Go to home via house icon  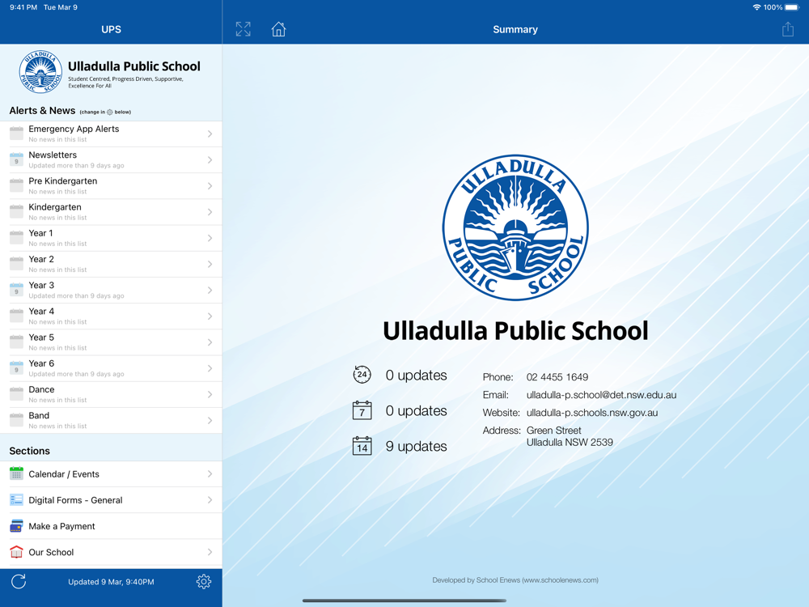[278, 29]
